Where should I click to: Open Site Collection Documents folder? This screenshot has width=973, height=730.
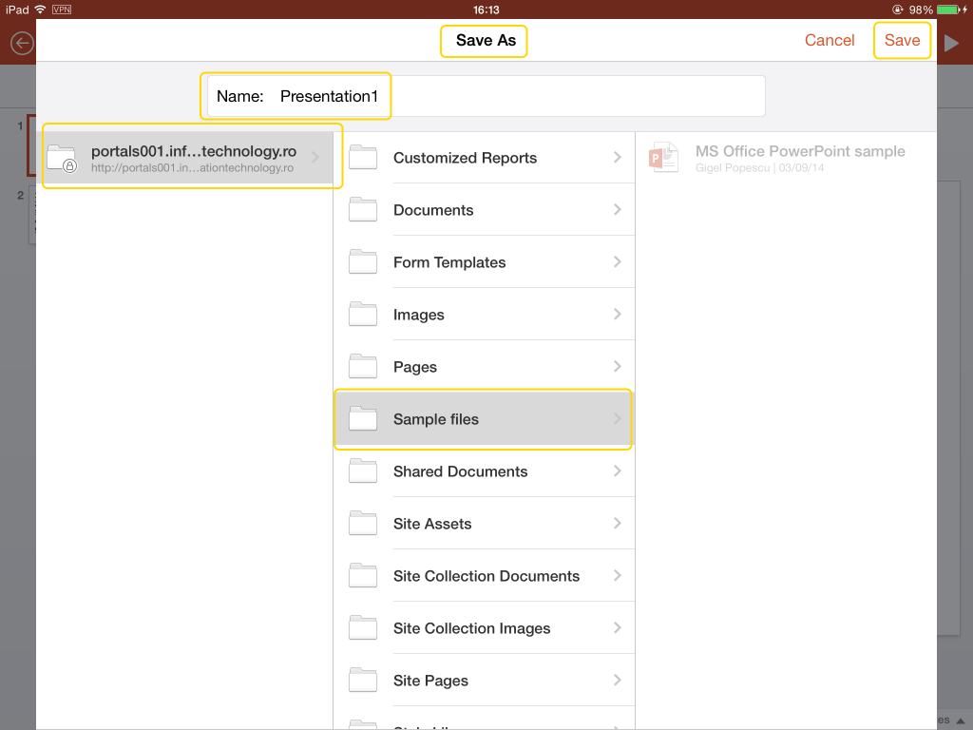[x=486, y=576]
